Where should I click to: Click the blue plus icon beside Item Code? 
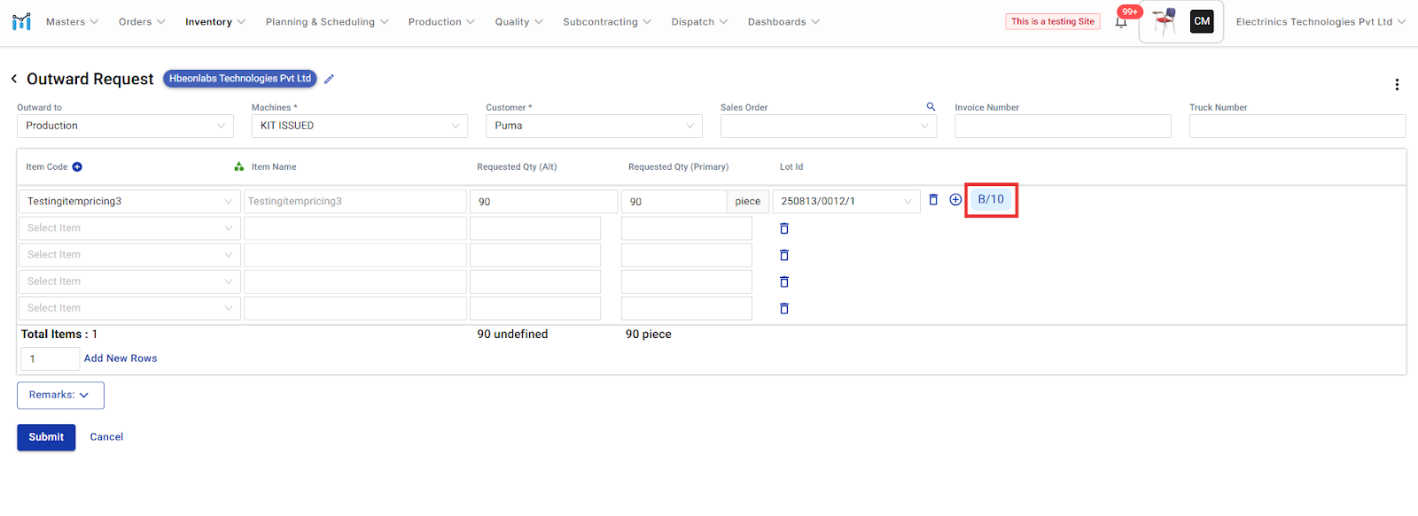click(x=77, y=167)
